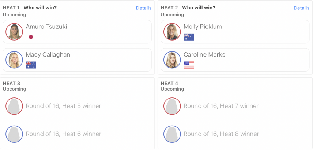Open Heat 2 Details link
The width and height of the screenshot is (313, 150).
[301, 8]
